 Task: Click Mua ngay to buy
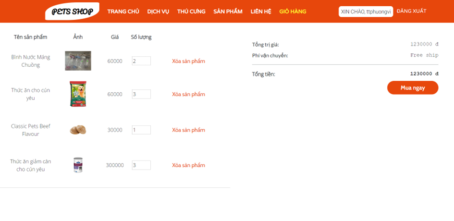(x=413, y=88)
